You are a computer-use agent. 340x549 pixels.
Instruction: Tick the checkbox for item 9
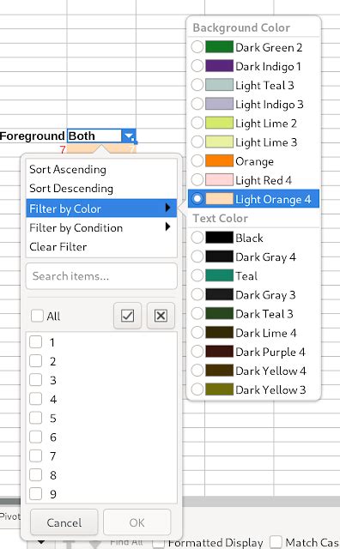tap(36, 494)
